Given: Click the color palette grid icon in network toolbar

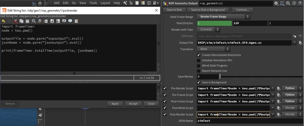Looking at the screenshot, I should pos(143,3).
